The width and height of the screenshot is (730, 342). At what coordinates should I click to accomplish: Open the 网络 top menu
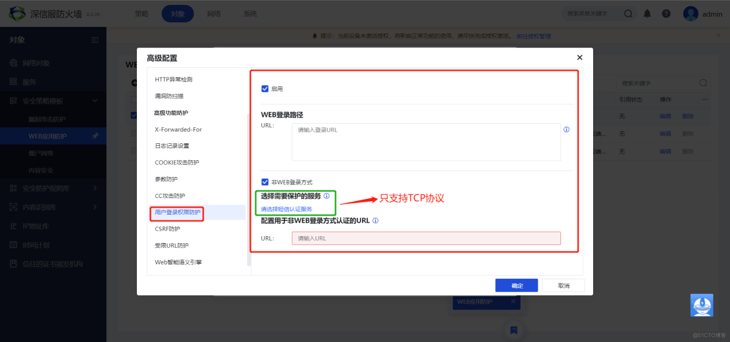(x=214, y=14)
